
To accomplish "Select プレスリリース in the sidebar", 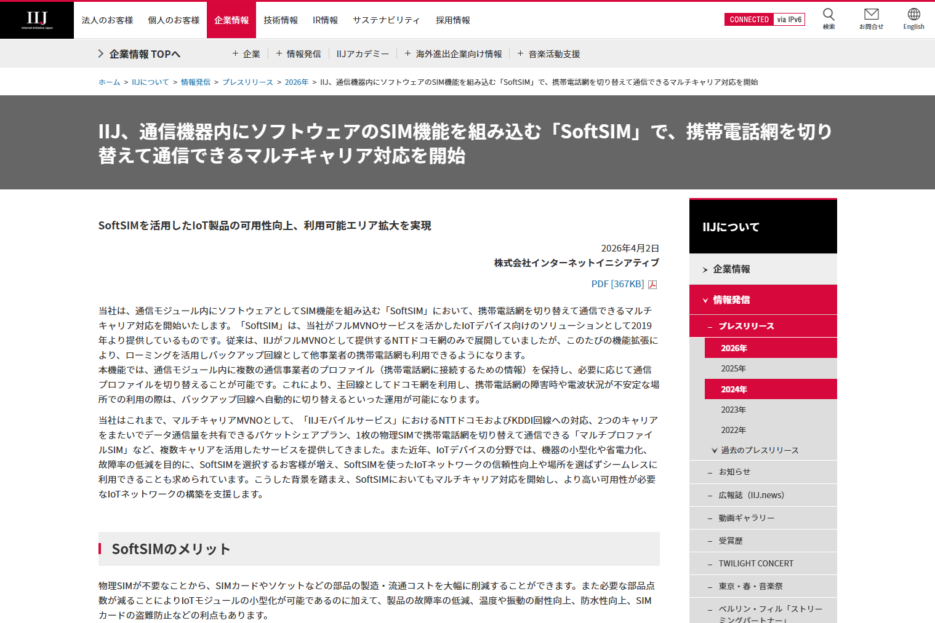I will point(763,326).
